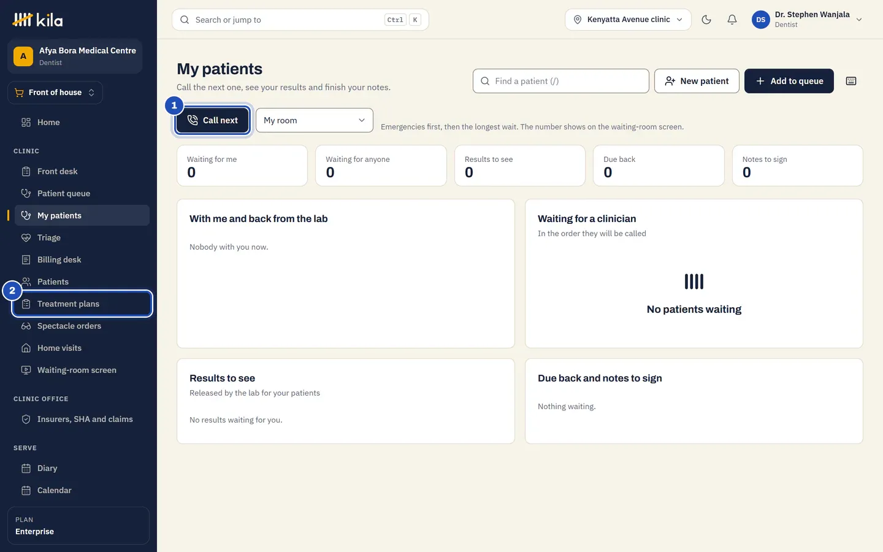Click the Kila logo
The image size is (883, 552).
point(38,20)
